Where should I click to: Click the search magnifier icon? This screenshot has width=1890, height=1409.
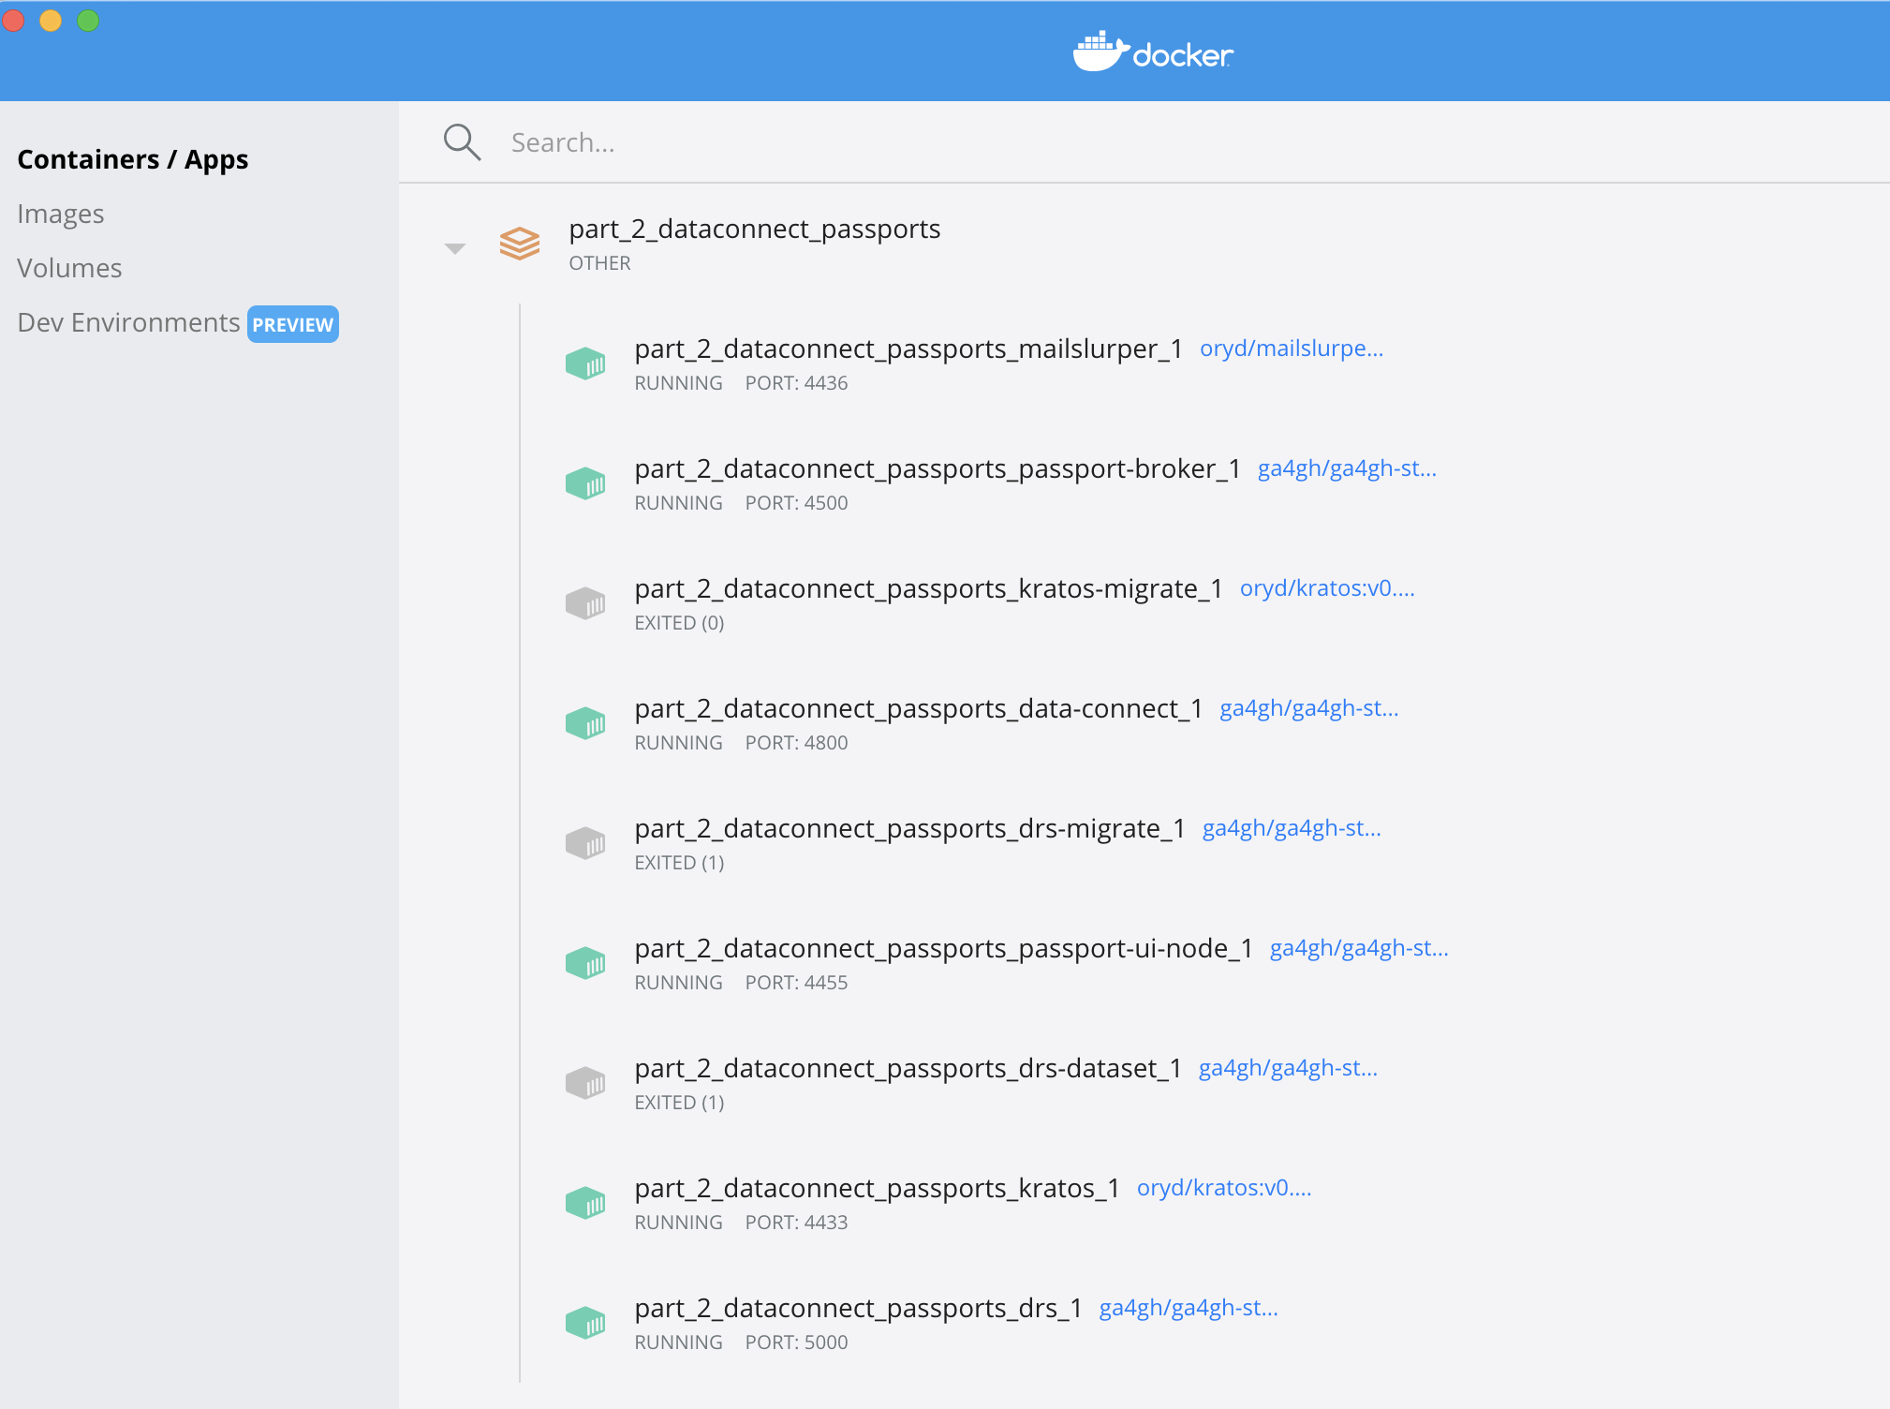(462, 142)
